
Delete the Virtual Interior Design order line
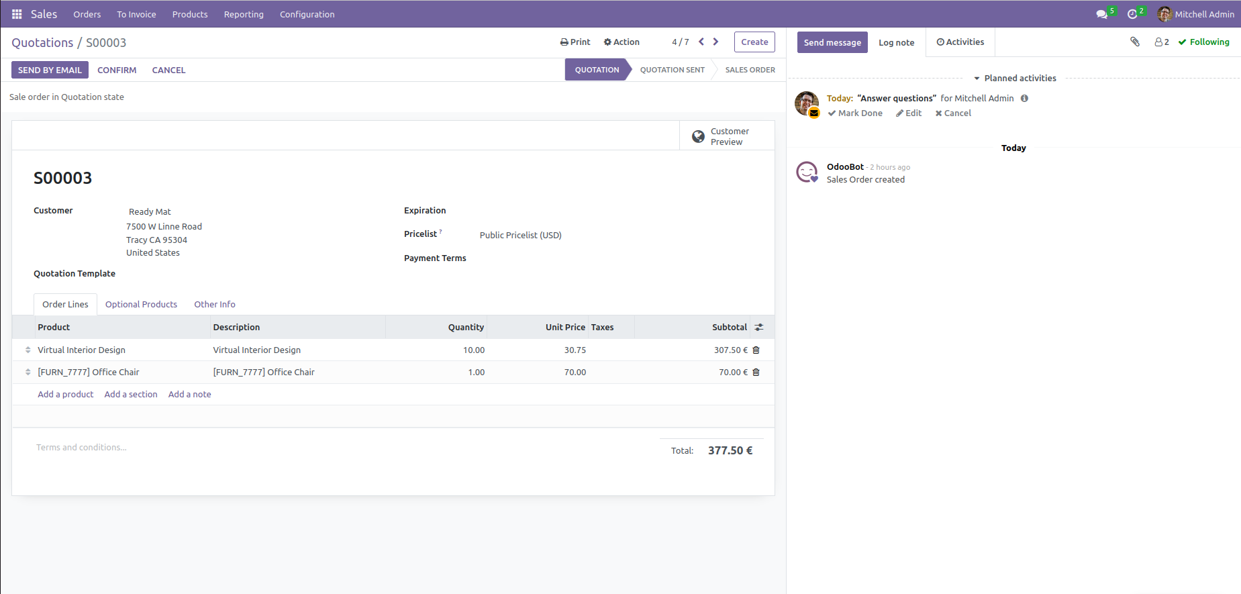coord(756,350)
